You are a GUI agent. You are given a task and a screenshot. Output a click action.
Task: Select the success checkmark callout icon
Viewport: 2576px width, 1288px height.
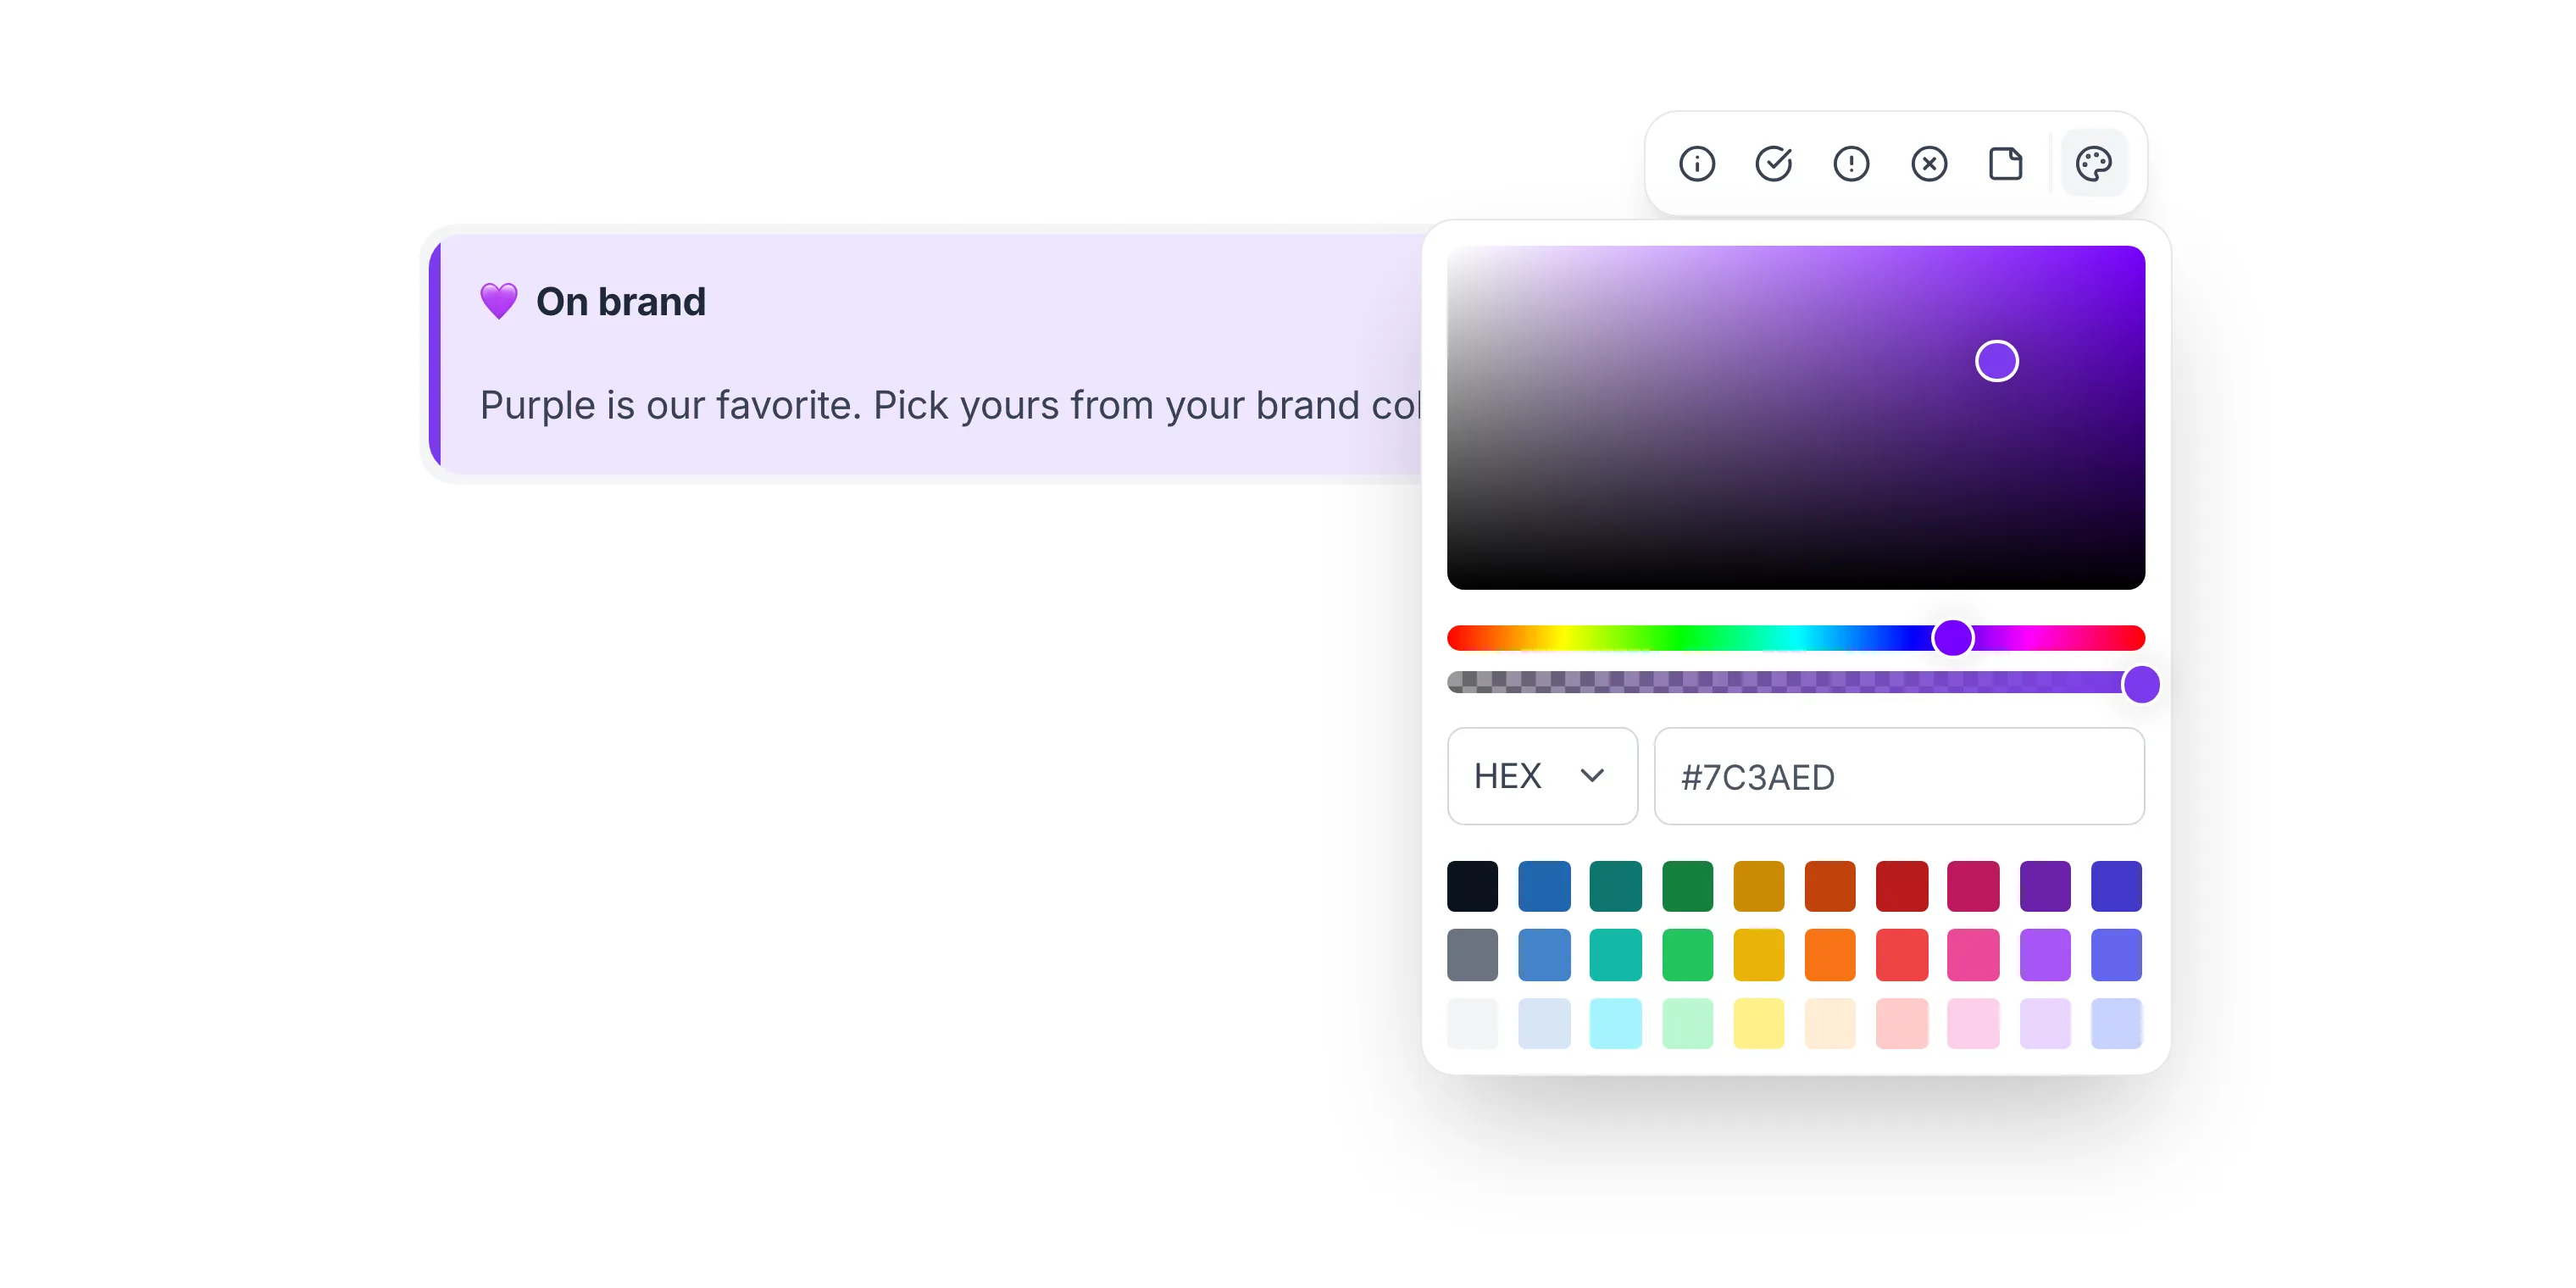point(1774,163)
